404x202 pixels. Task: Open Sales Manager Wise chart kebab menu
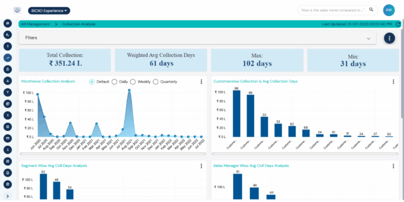click(x=393, y=166)
